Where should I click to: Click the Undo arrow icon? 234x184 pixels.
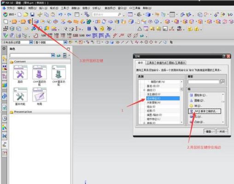coord(60,15)
